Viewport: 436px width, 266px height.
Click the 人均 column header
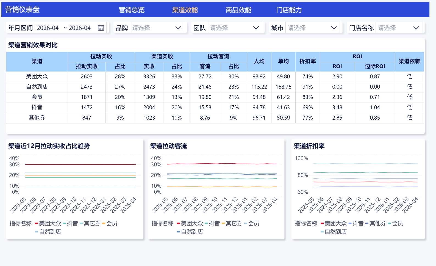pos(259,61)
